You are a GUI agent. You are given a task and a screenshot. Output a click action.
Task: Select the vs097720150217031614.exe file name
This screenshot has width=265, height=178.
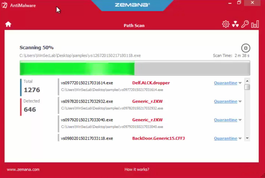coord(87,83)
